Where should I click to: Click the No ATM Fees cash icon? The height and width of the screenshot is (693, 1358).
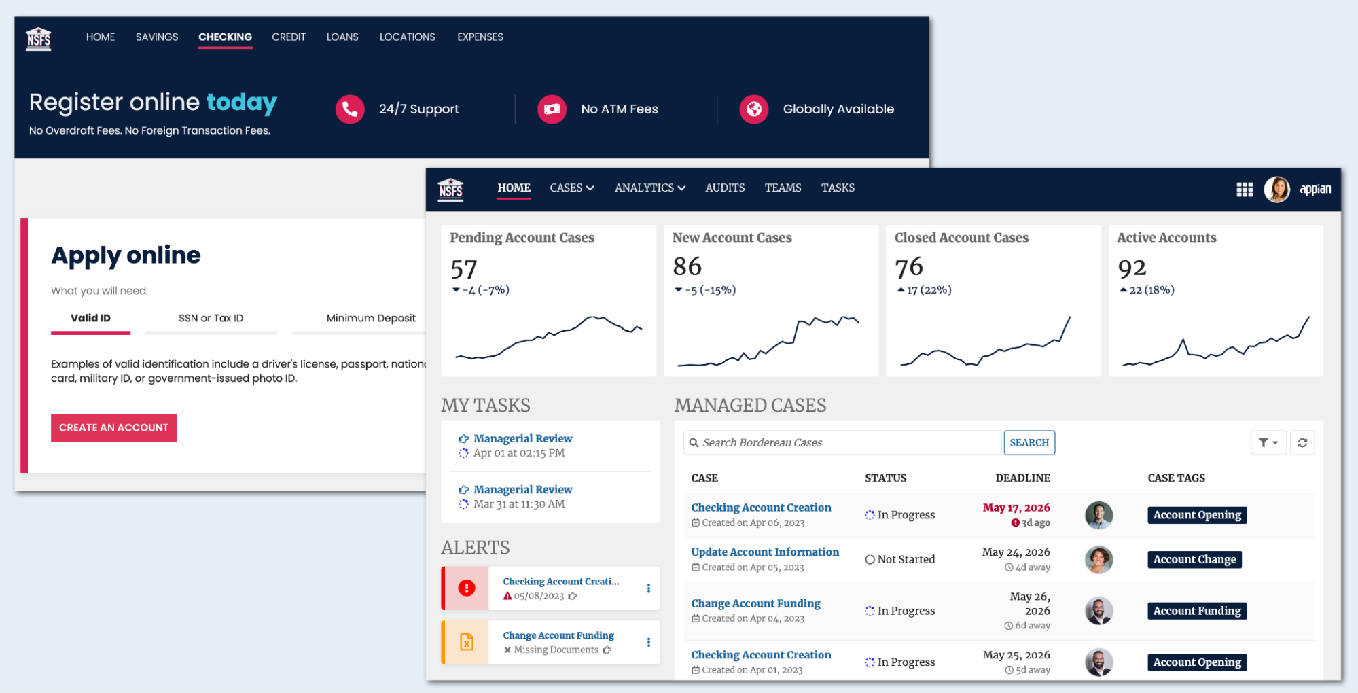[552, 109]
